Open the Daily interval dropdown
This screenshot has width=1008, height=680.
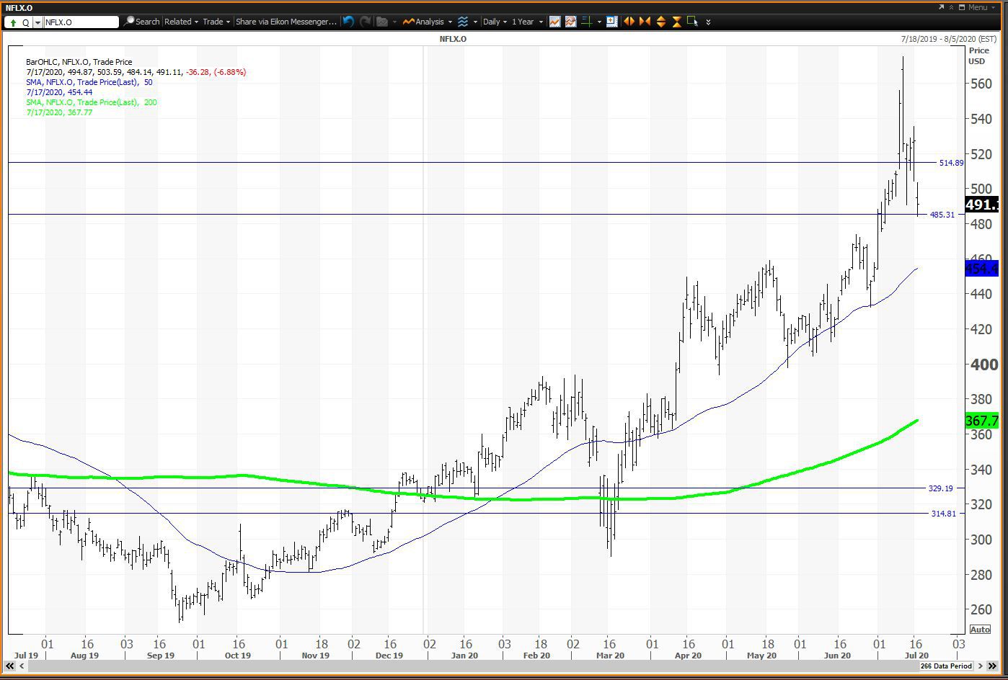point(495,22)
